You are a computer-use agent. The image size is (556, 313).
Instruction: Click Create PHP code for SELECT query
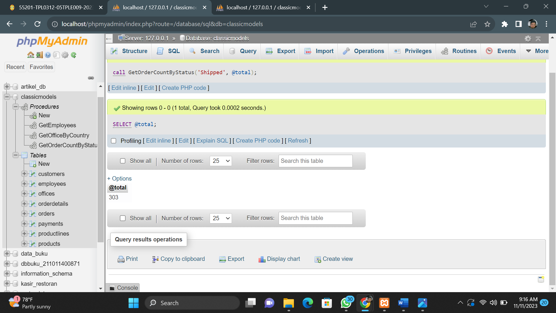pyautogui.click(x=258, y=141)
